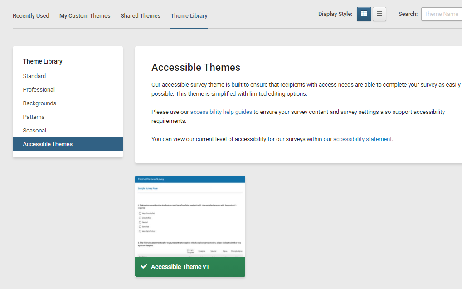
Task: Select the Satisfied radio in the preview
Action: 140,226
